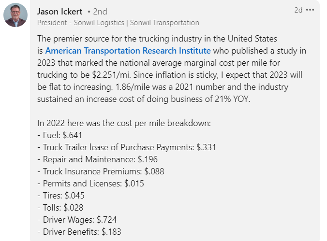The width and height of the screenshot is (327, 241).
Task: Click the 2nd degree connection badge
Action: click(98, 11)
